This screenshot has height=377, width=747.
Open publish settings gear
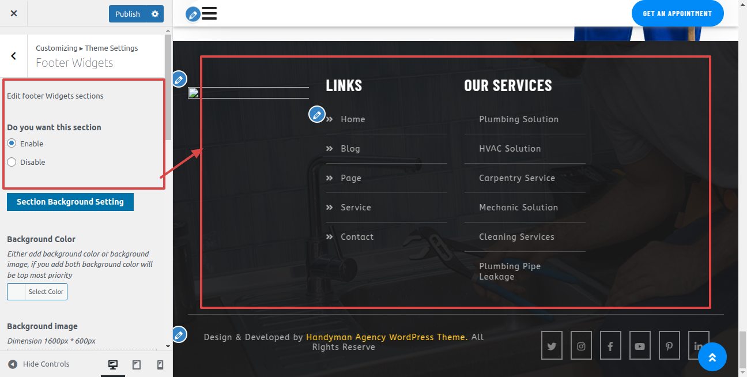pyautogui.click(x=155, y=14)
